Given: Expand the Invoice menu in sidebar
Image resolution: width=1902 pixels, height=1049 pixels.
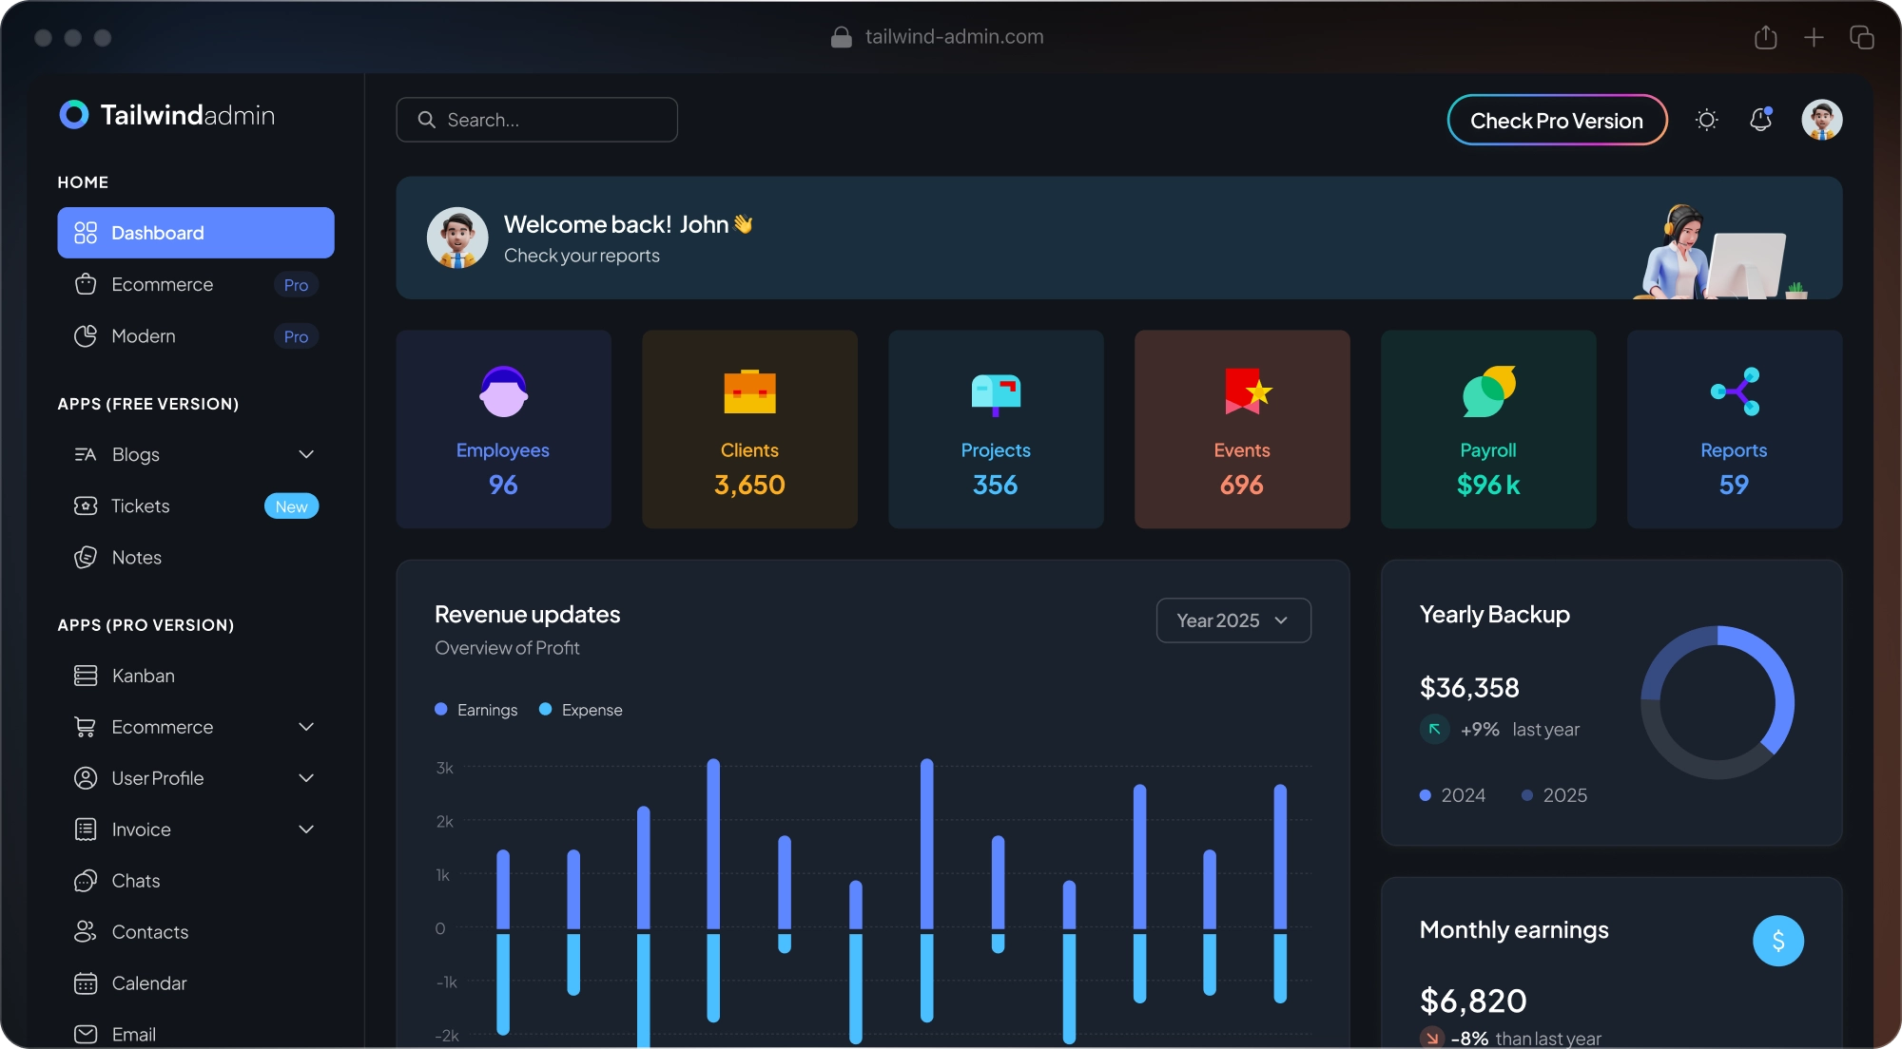Looking at the screenshot, I should (306, 829).
